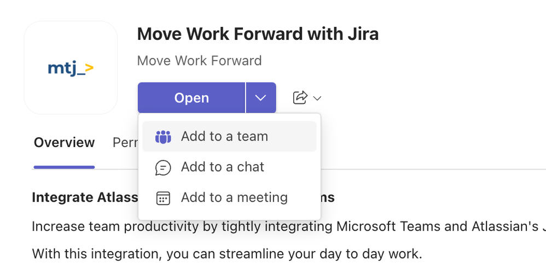Pick the Add to a meeting label
Viewport: 546px width, 263px height.
(x=234, y=197)
